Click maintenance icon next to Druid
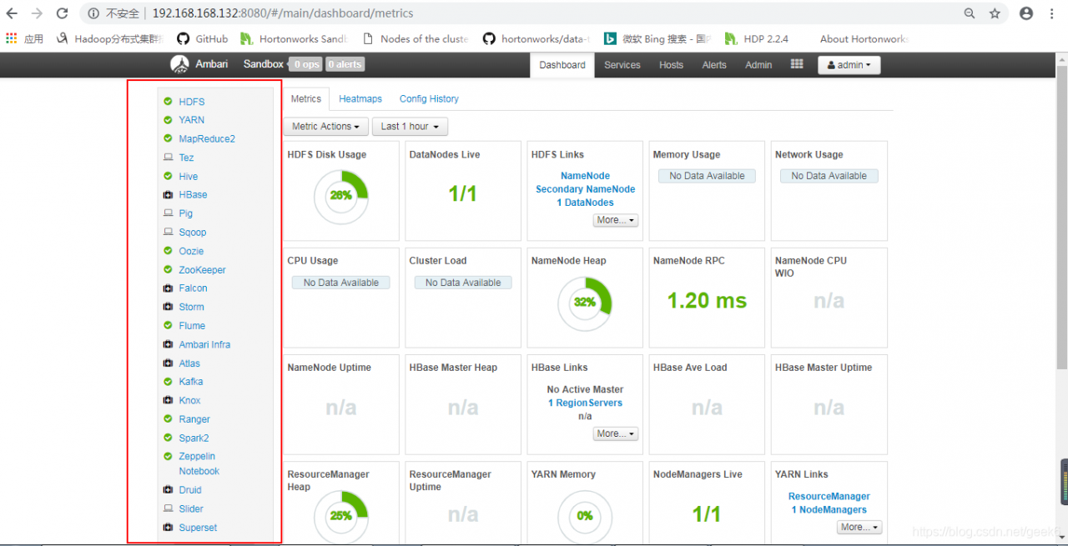Screen dimensions: 1068x546 tap(168, 490)
